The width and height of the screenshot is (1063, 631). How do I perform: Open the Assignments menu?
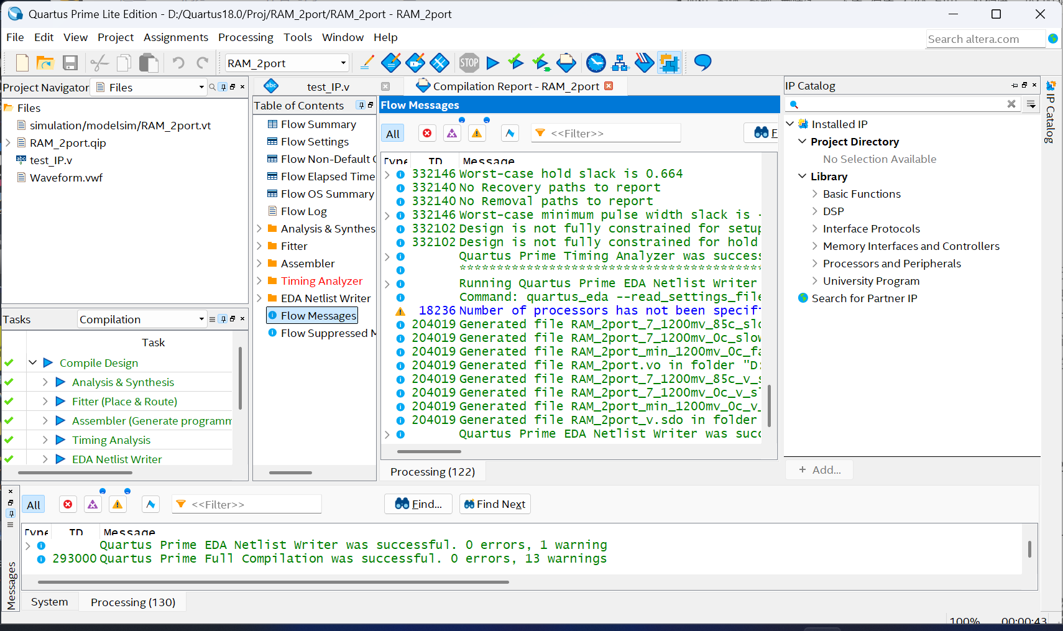(176, 37)
